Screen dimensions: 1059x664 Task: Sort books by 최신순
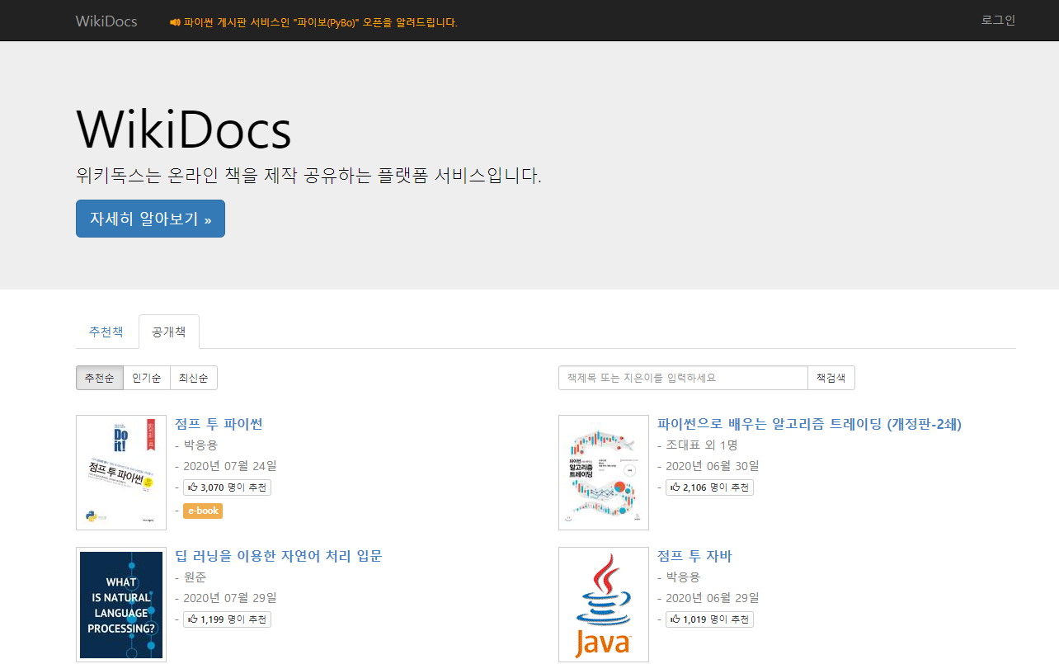point(194,378)
